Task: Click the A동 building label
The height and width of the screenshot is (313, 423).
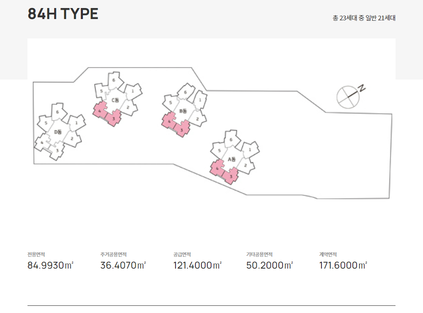Action: [232, 159]
